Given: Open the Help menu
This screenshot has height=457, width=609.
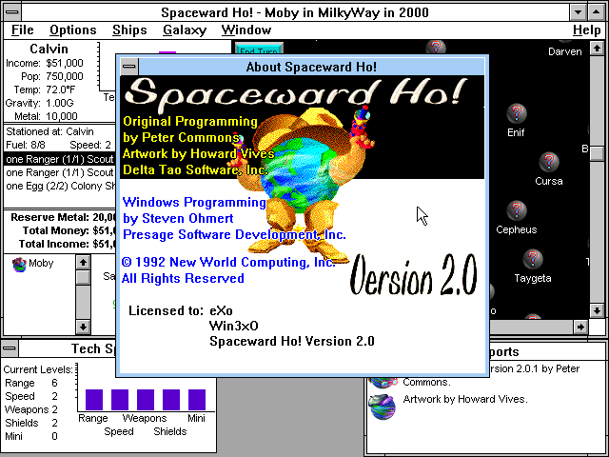Looking at the screenshot, I should tap(586, 30).
